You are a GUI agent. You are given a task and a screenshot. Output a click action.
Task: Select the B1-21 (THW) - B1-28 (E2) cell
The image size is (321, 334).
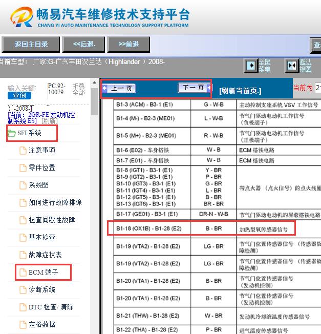[152, 316]
